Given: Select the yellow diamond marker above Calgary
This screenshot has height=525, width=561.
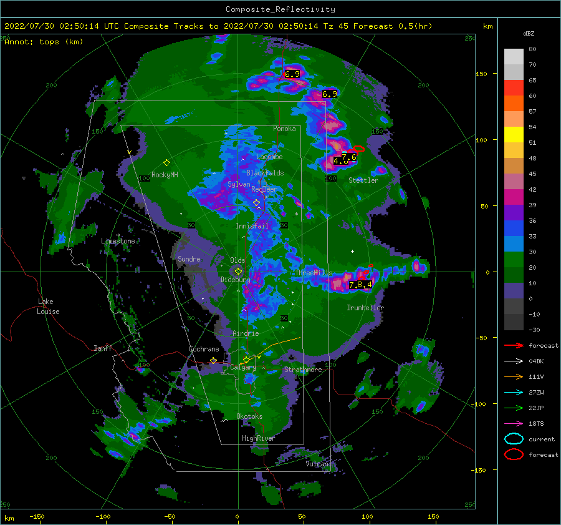Looking at the screenshot, I should coord(246,360).
